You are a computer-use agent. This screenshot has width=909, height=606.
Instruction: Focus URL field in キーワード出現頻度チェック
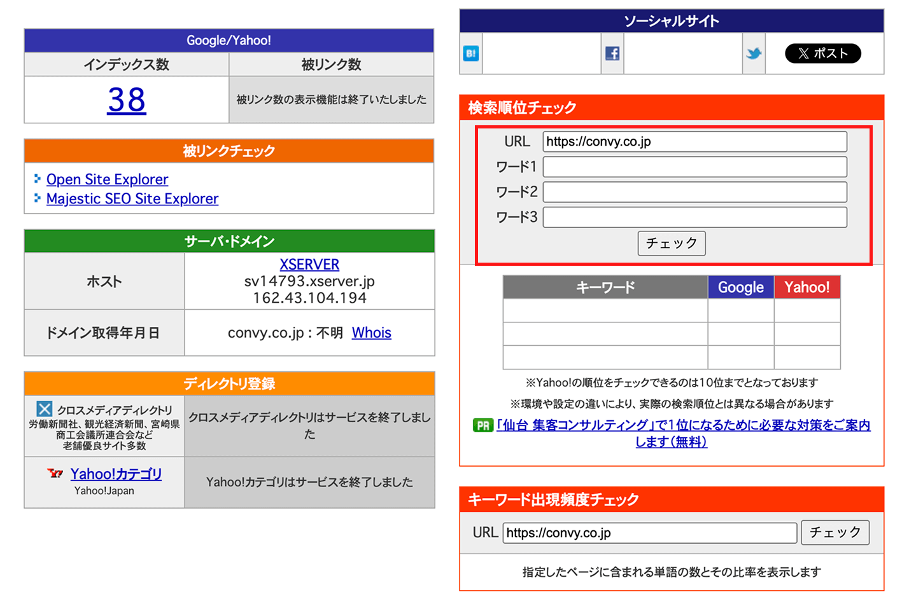click(x=650, y=533)
